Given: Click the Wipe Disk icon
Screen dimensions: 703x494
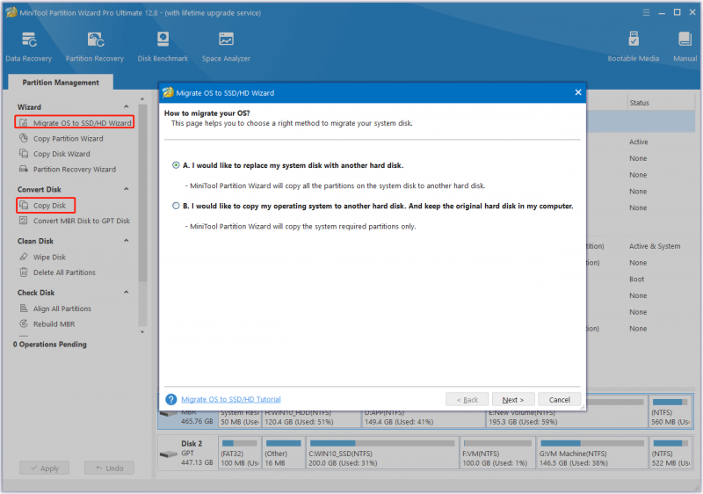Looking at the screenshot, I should tap(24, 257).
